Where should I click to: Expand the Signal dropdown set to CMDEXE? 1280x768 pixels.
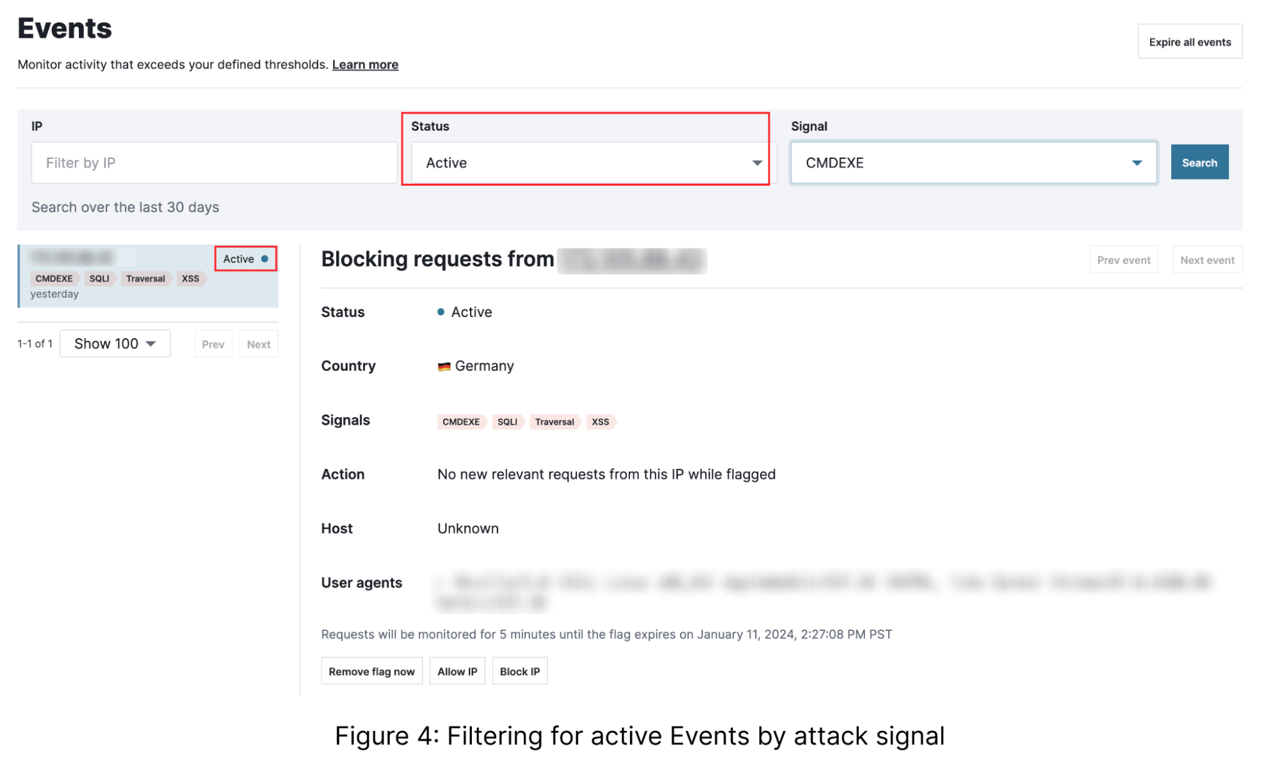(973, 162)
